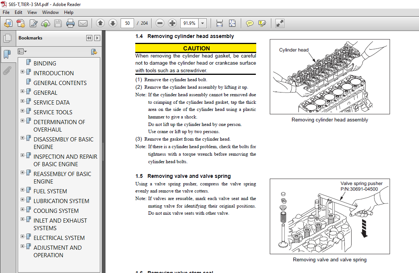Open the Edit menu

tap(18, 12)
